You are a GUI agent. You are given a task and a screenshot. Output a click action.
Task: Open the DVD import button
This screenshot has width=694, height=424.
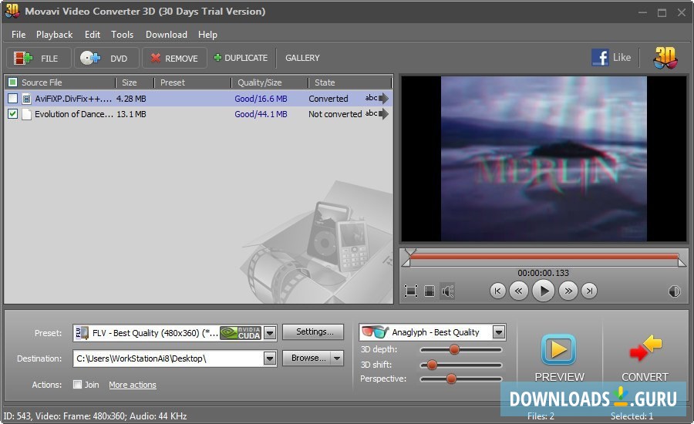[106, 58]
